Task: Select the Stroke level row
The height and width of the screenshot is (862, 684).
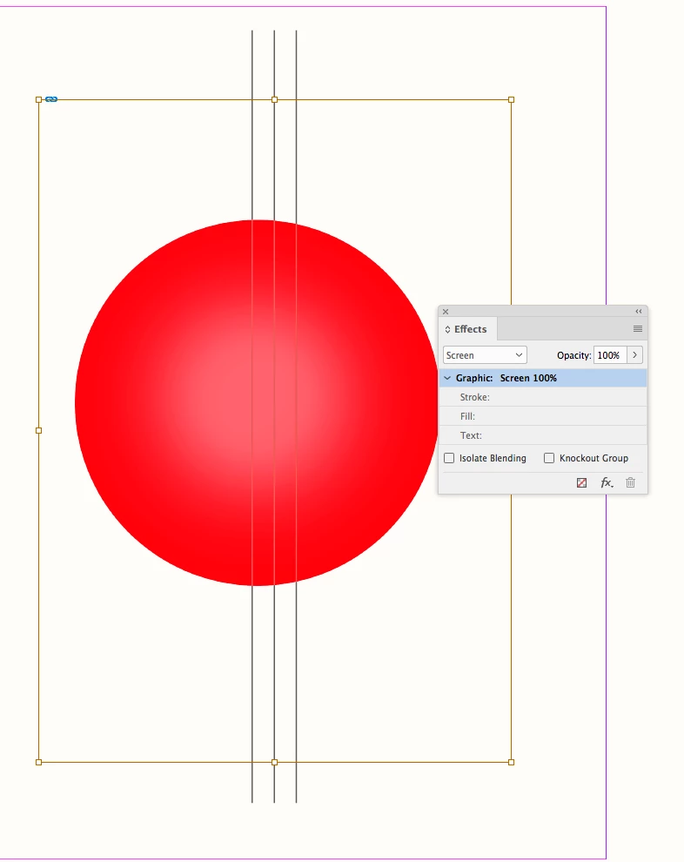Action: (543, 397)
